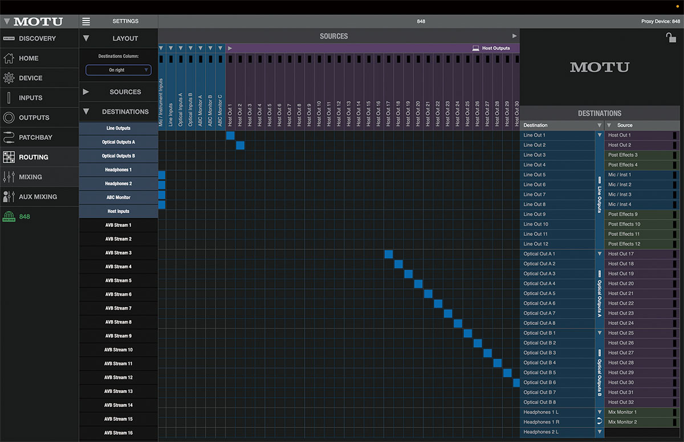
Task: Collapse the Optical Outputs B group triangle
Action: (599, 333)
